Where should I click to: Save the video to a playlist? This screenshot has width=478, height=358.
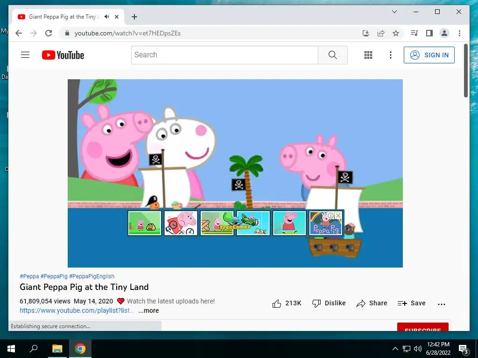tap(412, 303)
